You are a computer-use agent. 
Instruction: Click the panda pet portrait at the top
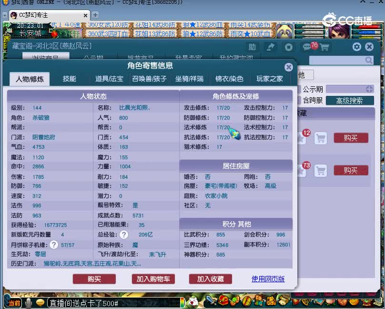pos(285,31)
